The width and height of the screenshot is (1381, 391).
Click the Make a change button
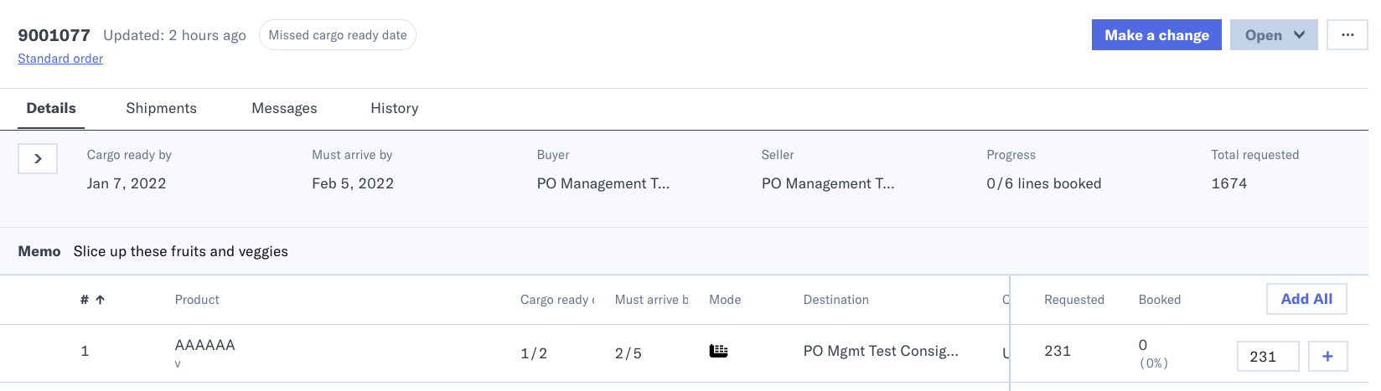(x=1156, y=35)
